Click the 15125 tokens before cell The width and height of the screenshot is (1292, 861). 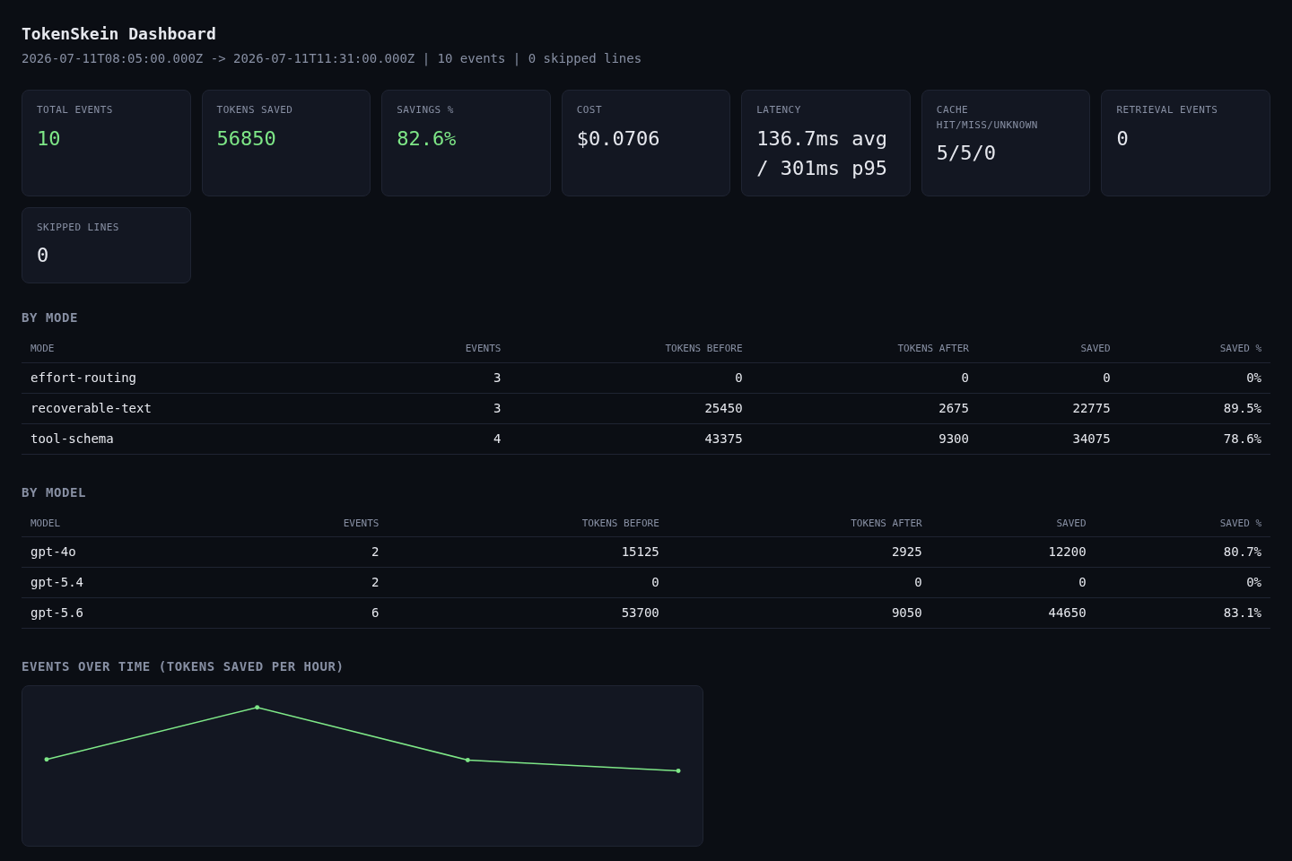[641, 552]
